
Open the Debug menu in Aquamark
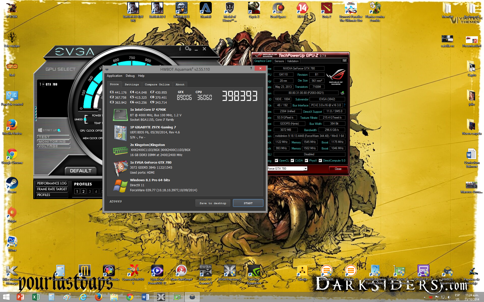tap(130, 76)
